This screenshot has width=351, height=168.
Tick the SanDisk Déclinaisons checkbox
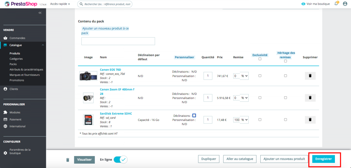(x=194, y=116)
